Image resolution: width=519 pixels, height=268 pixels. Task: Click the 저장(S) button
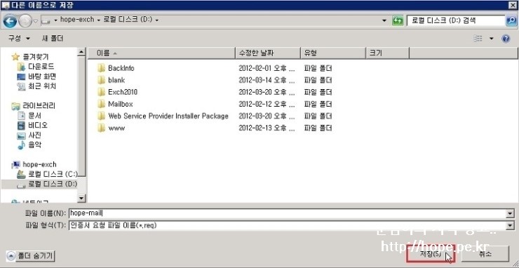(431, 254)
